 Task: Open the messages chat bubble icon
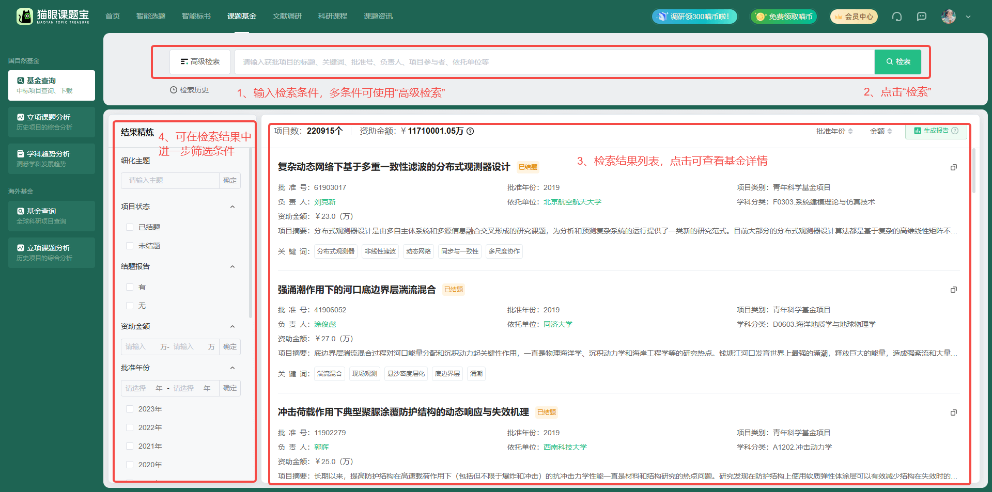coord(922,17)
